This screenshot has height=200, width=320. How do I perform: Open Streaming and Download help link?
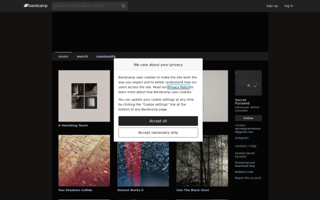[245, 164]
